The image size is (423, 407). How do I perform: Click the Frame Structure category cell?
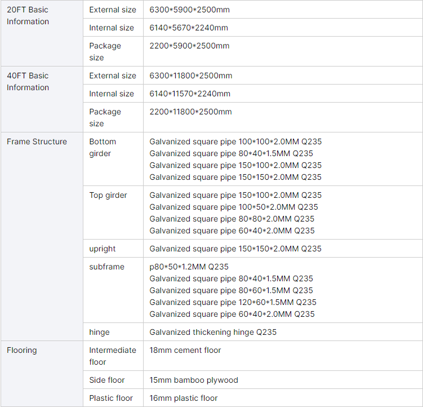37,141
